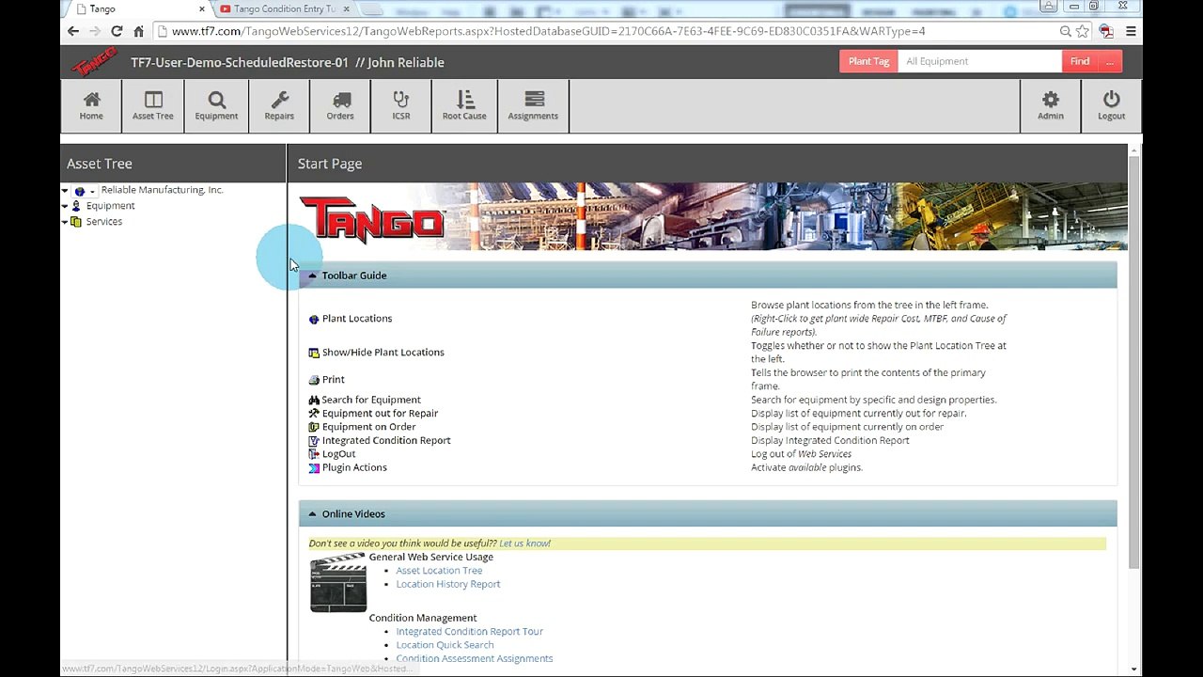Click the Equipment out for Repair icon
The width and height of the screenshot is (1203, 677).
click(x=314, y=414)
